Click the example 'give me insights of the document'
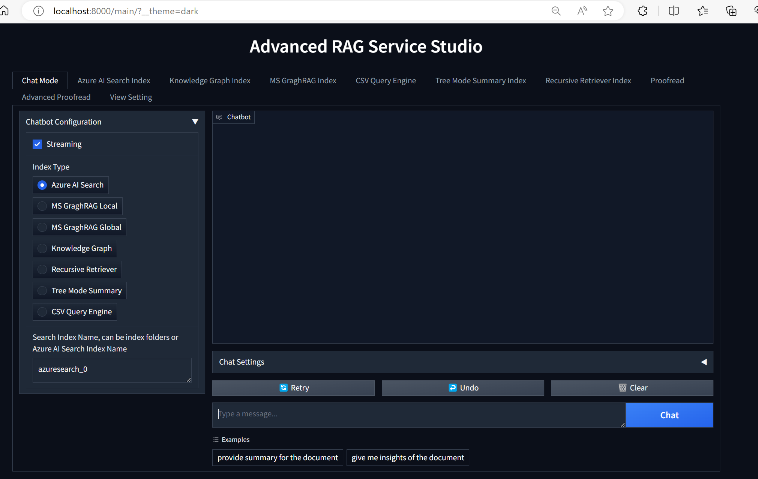 pyautogui.click(x=407, y=457)
